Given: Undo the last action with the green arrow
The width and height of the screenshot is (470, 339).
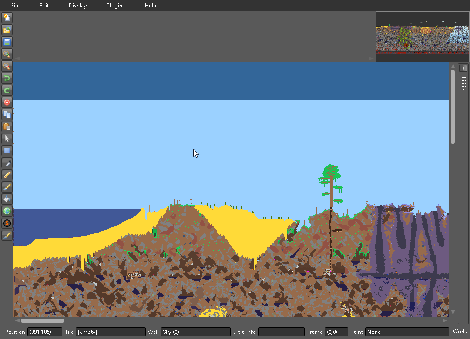Looking at the screenshot, I should coord(7,78).
